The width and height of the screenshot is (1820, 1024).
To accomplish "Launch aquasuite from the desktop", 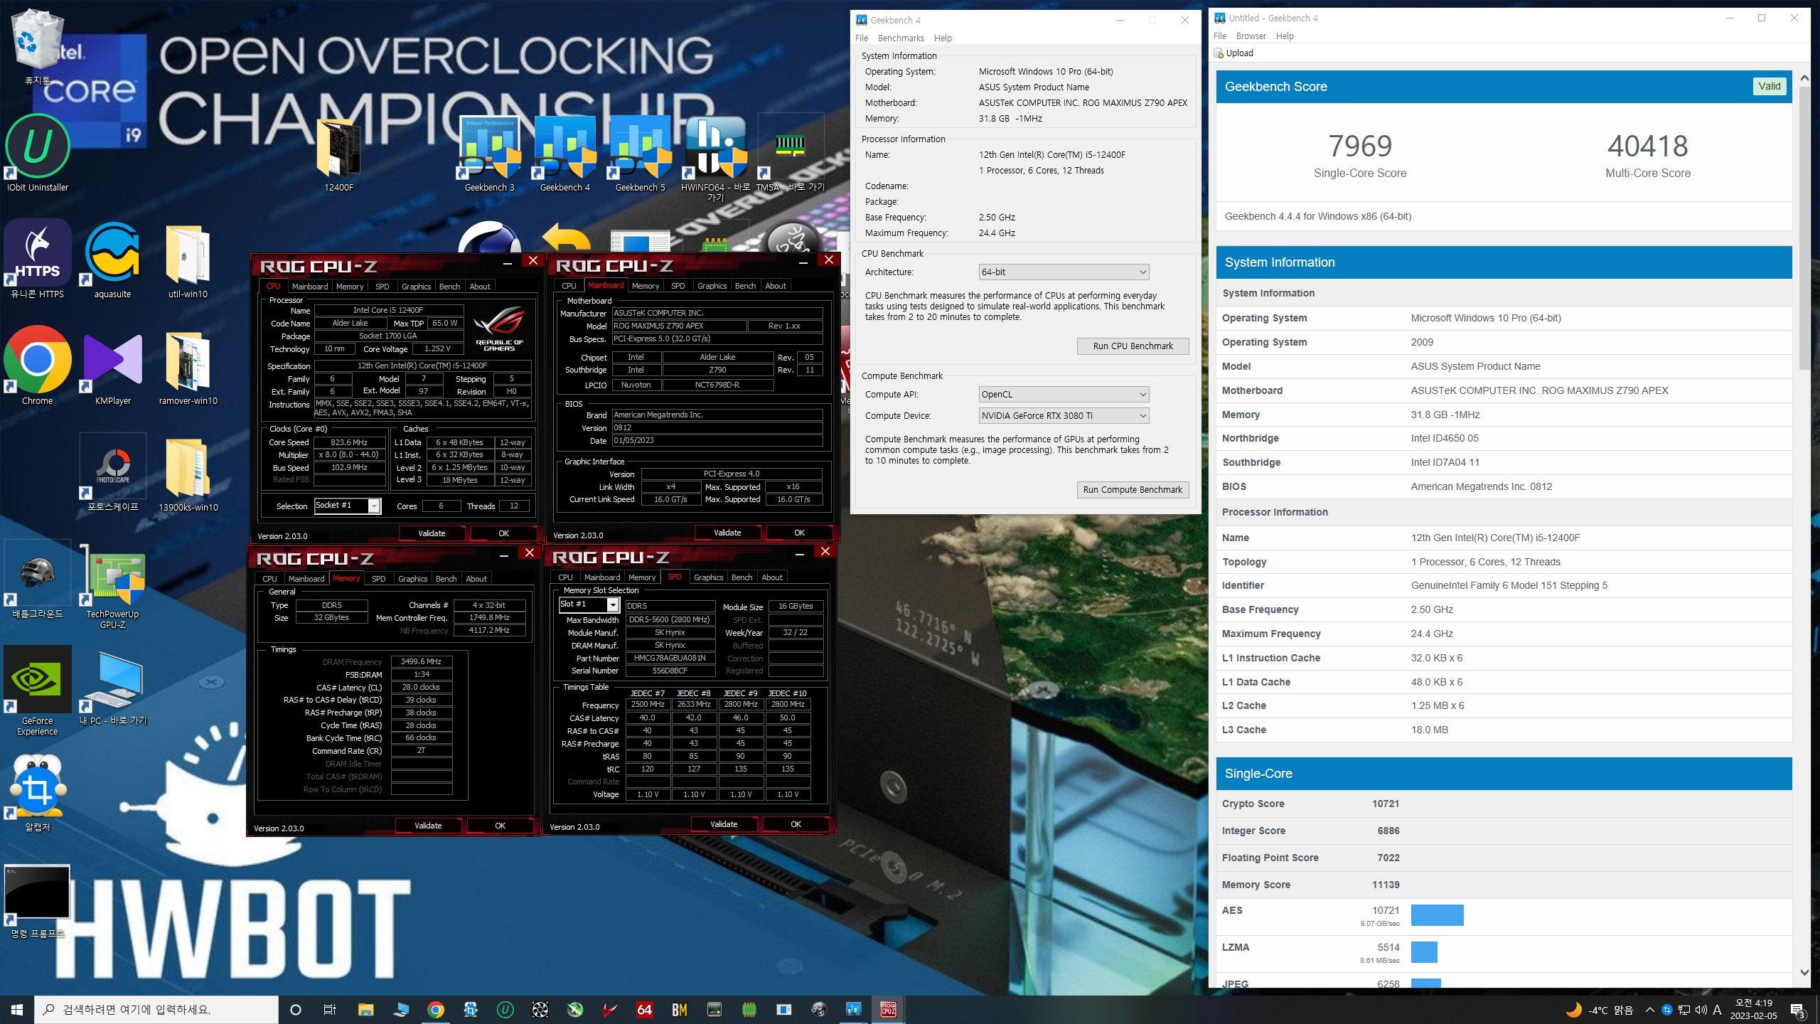I will [x=112, y=260].
